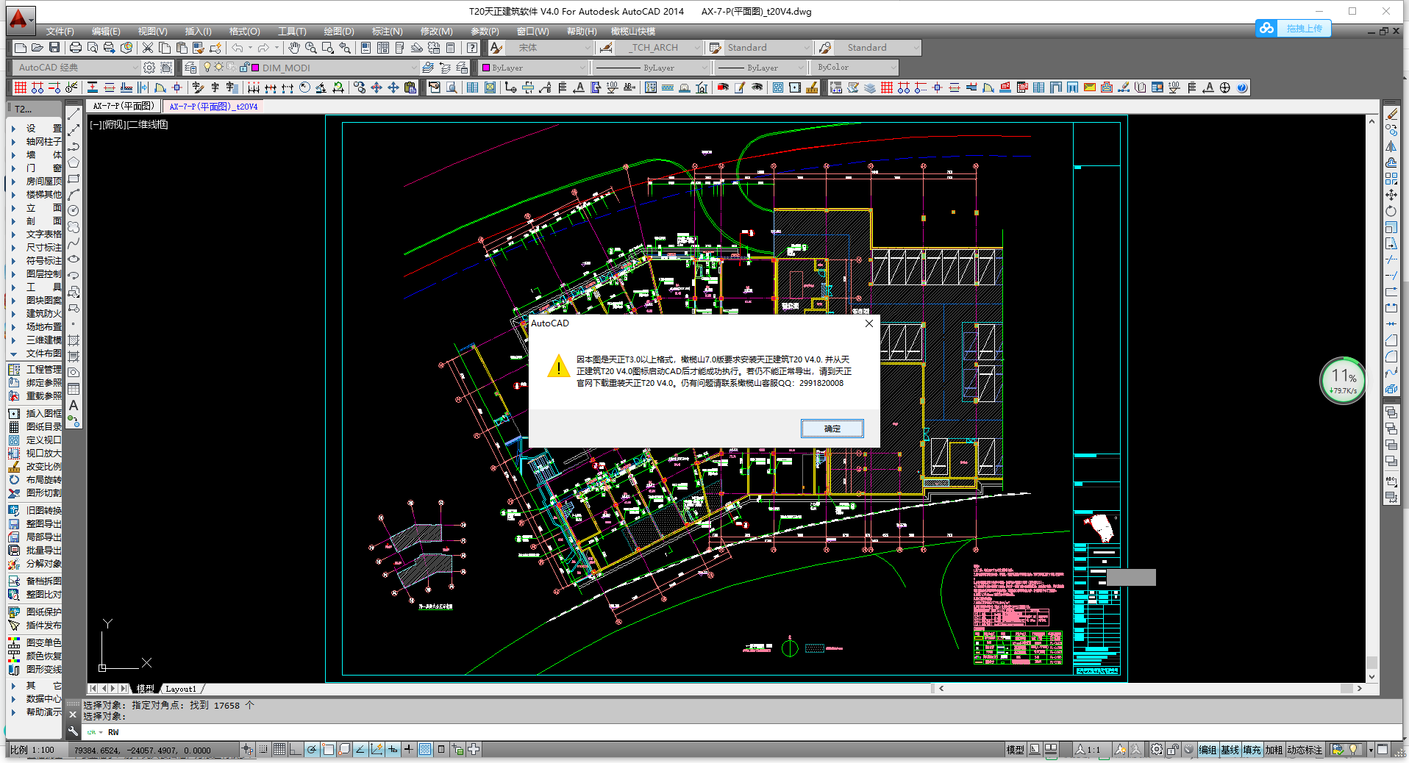Open the 绘图(D) menu
The width and height of the screenshot is (1409, 763).
339,32
